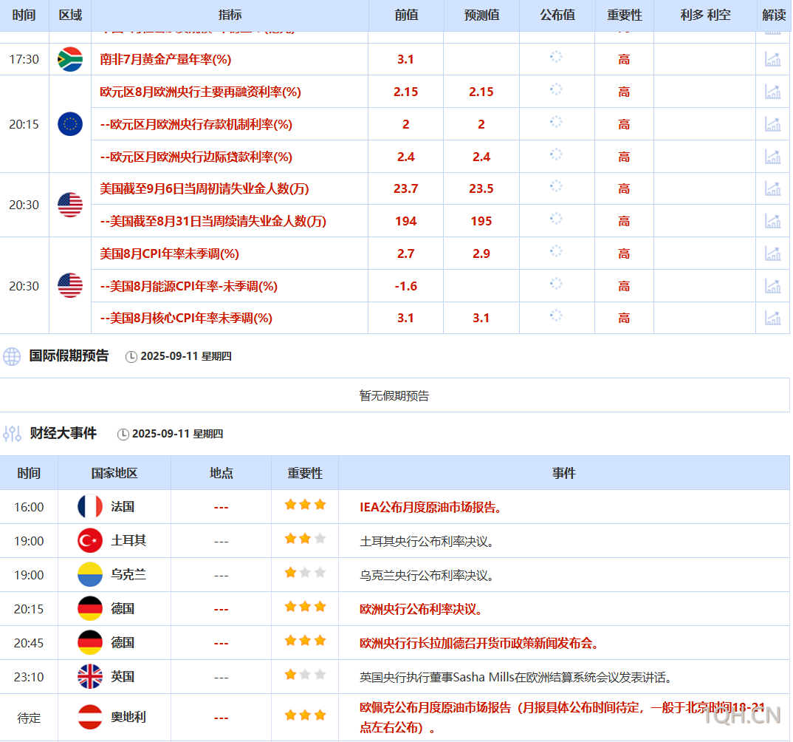The height and width of the screenshot is (742, 793).
Task: Open the chart icon for 南非7月黄金产量年率
Action: (x=772, y=60)
